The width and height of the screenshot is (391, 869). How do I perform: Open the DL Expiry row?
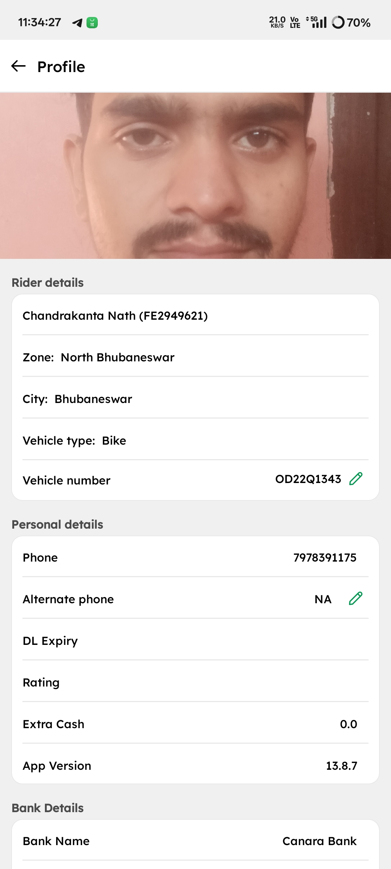[195, 641]
